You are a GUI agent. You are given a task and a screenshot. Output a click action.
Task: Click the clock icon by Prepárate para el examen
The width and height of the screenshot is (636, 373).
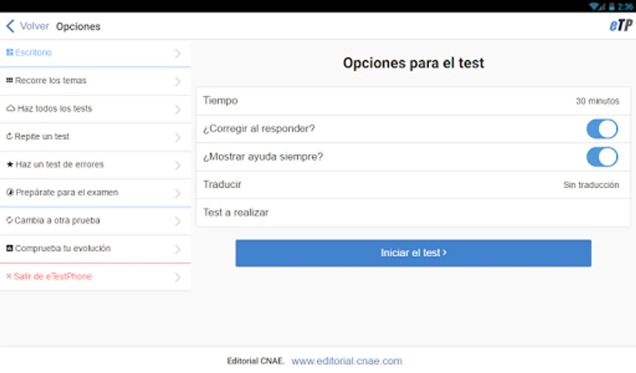tap(10, 192)
